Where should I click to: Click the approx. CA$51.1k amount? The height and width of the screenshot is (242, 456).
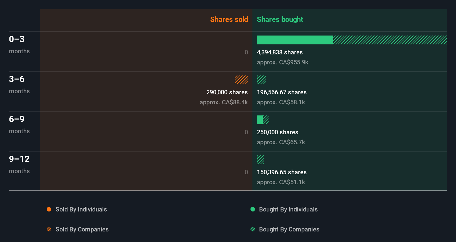[281, 182]
